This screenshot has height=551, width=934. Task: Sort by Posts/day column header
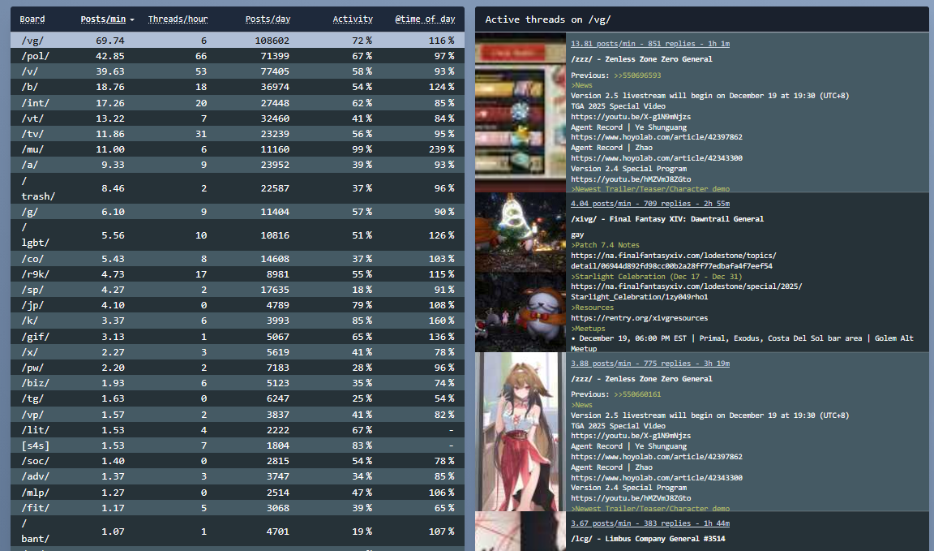[x=268, y=19]
